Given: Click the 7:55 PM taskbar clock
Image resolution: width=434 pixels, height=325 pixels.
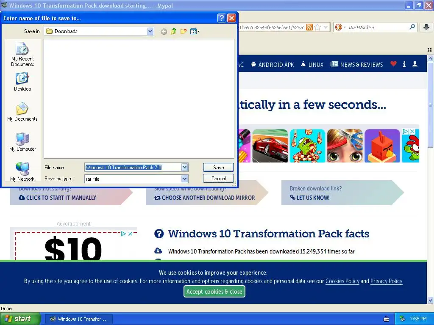Looking at the screenshot, I should 418,319.
